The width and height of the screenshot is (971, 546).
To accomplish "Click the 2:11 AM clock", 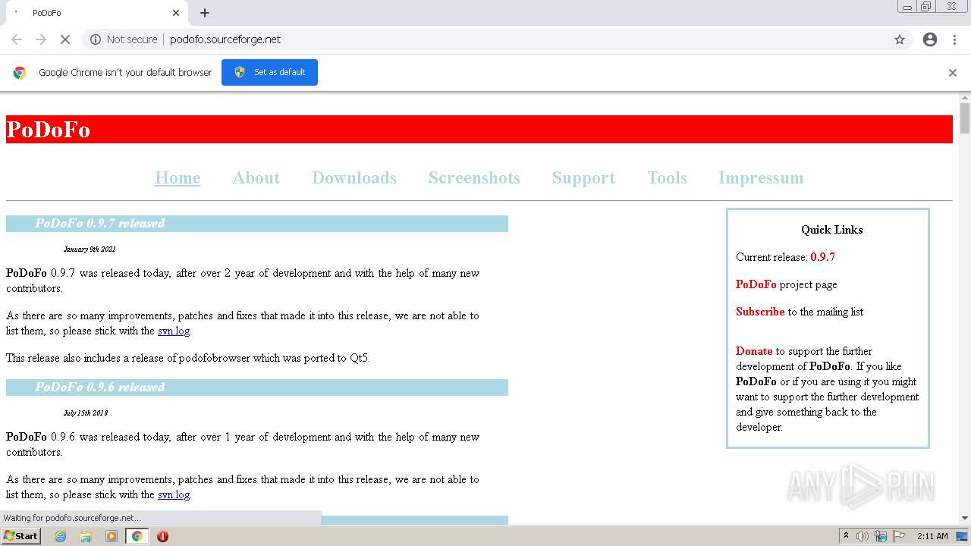I will tap(932, 536).
